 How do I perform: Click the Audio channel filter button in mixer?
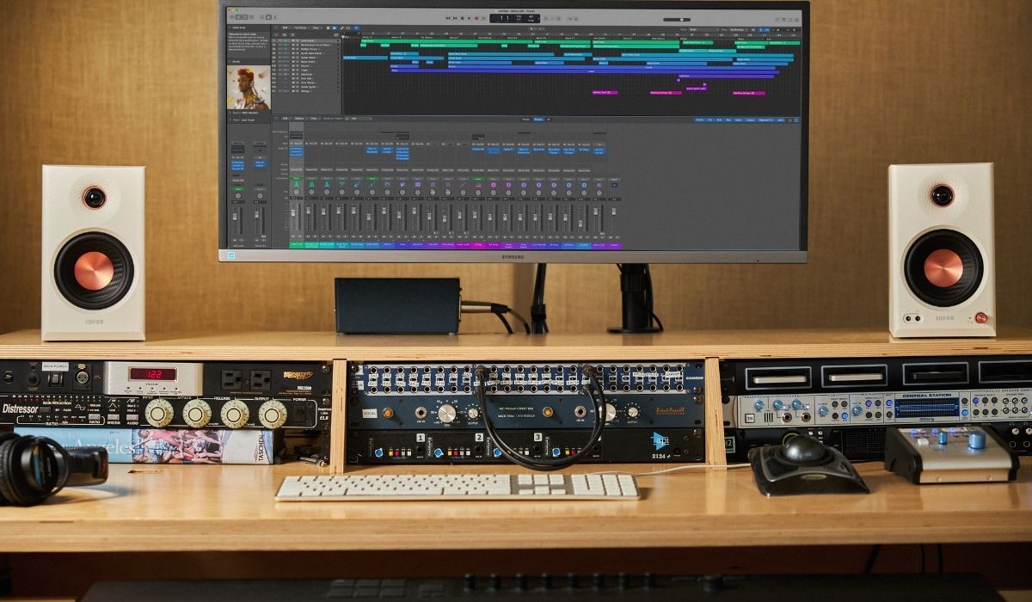point(699,120)
